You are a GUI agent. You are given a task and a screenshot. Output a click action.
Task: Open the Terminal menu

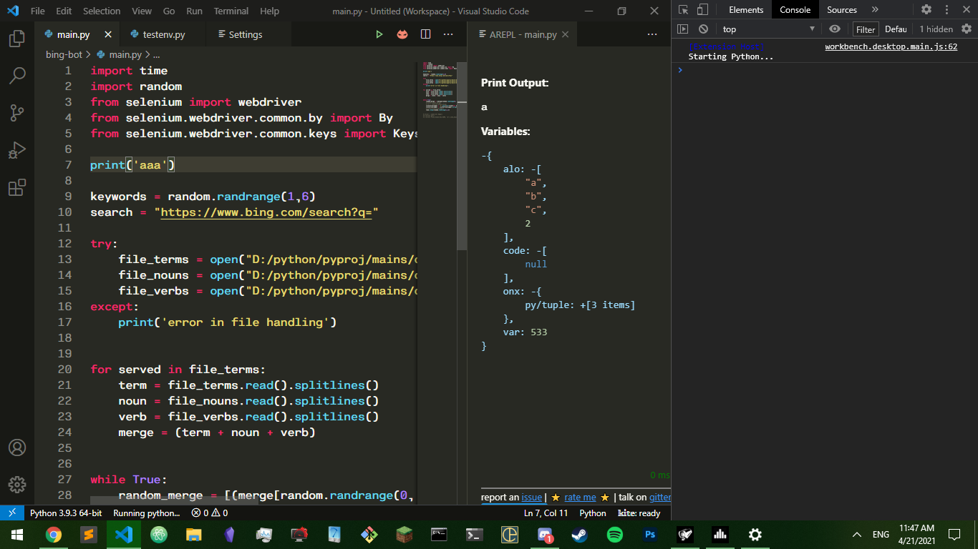coord(231,11)
